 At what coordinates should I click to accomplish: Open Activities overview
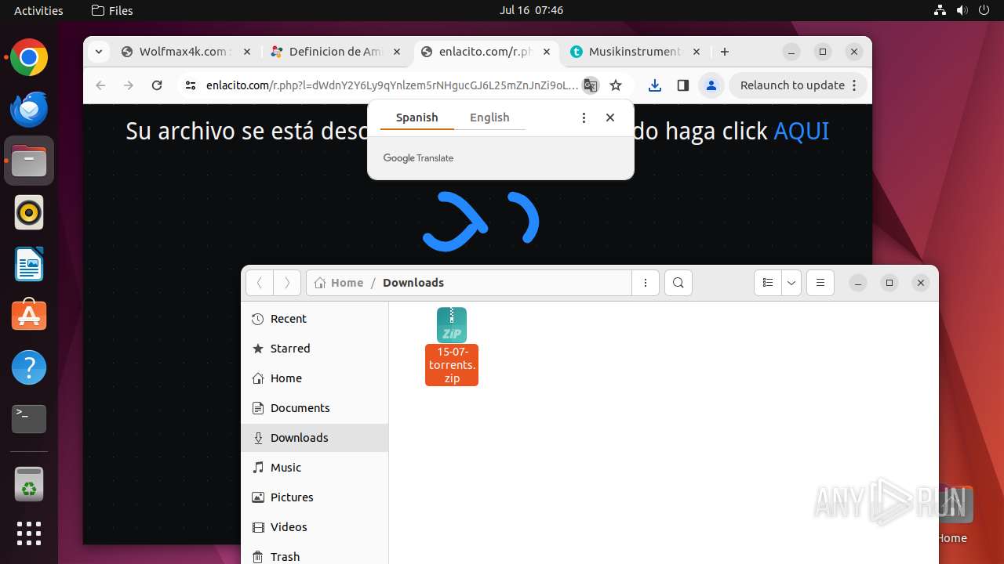pos(38,10)
